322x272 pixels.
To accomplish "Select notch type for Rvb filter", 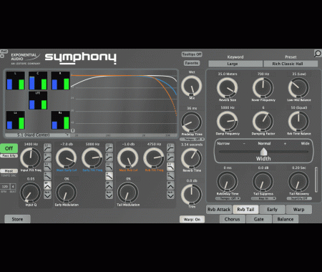I will (170, 195).
